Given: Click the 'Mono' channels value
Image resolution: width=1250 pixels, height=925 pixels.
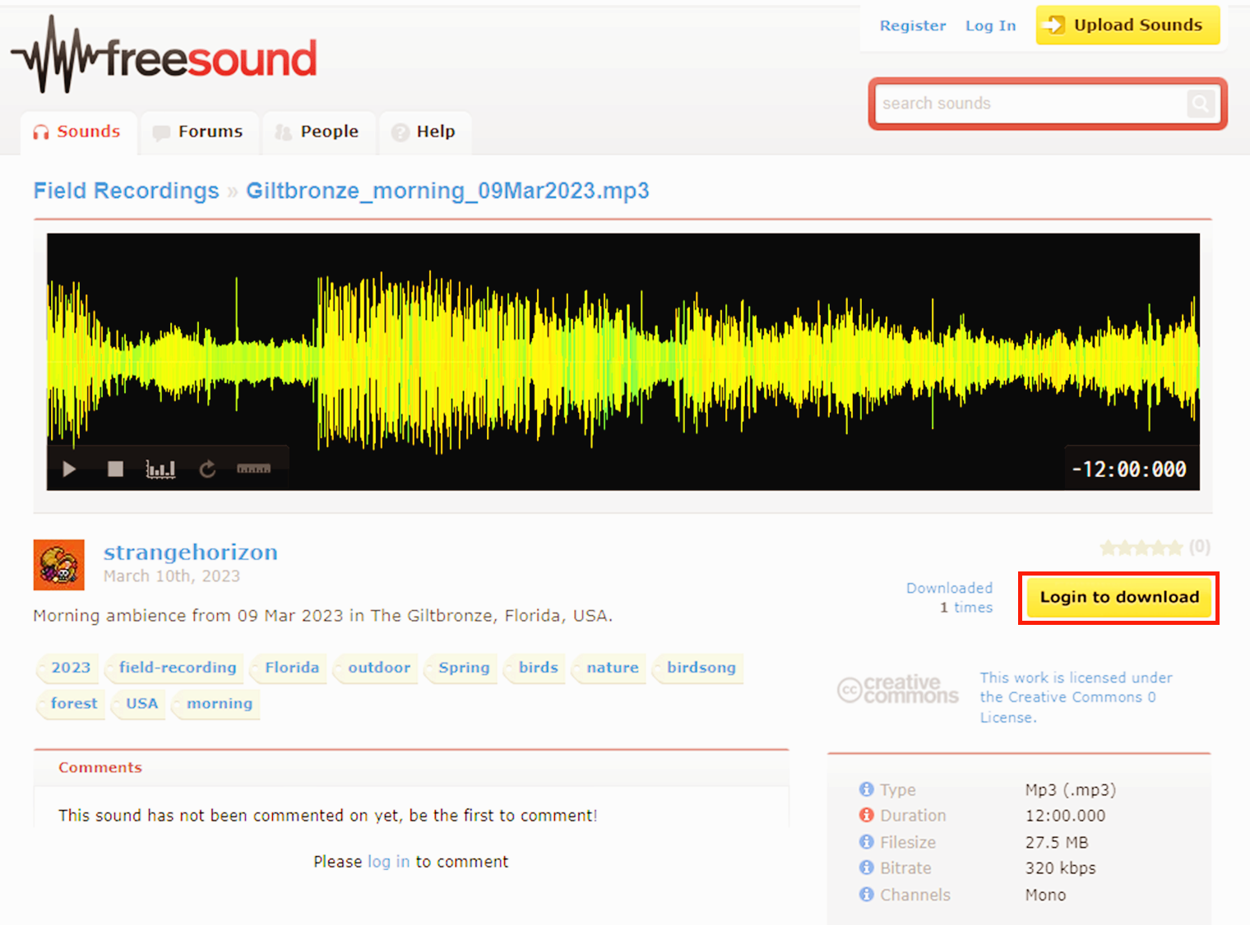Looking at the screenshot, I should pyautogui.click(x=1045, y=895).
